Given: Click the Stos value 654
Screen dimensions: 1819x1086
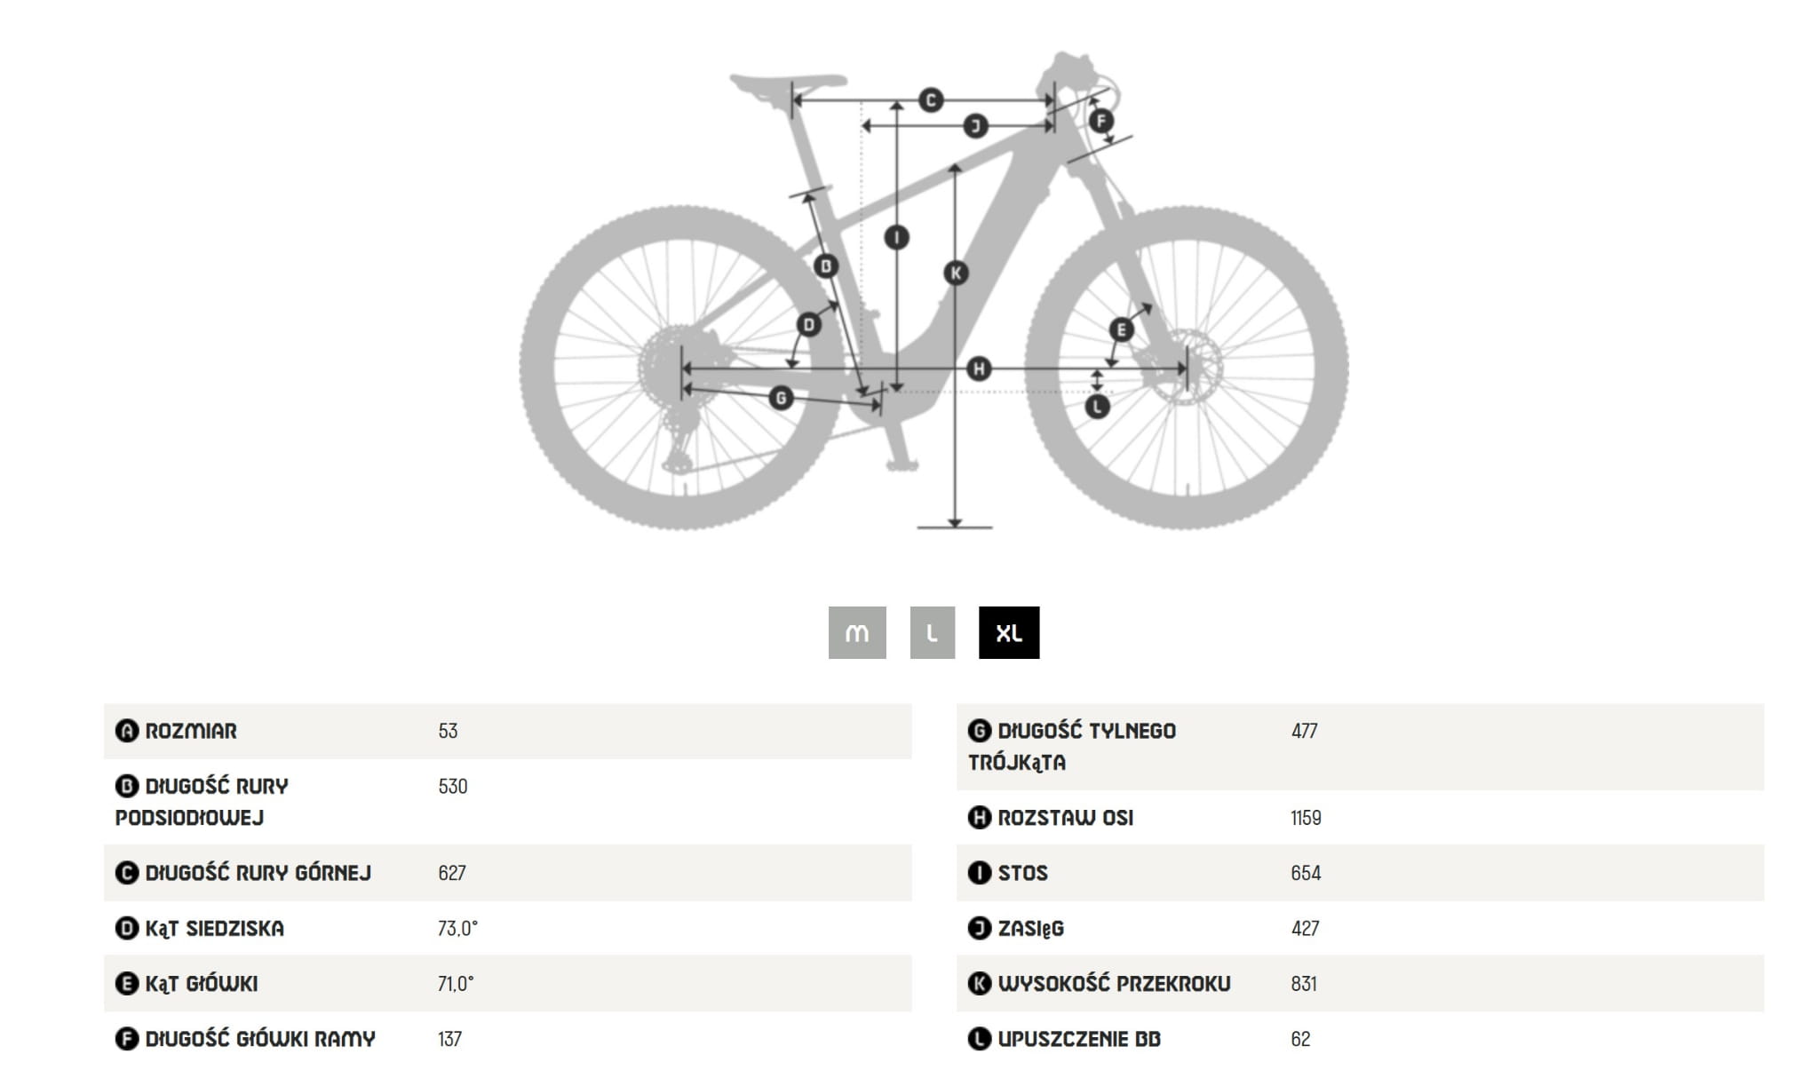Looking at the screenshot, I should click(x=1306, y=873).
